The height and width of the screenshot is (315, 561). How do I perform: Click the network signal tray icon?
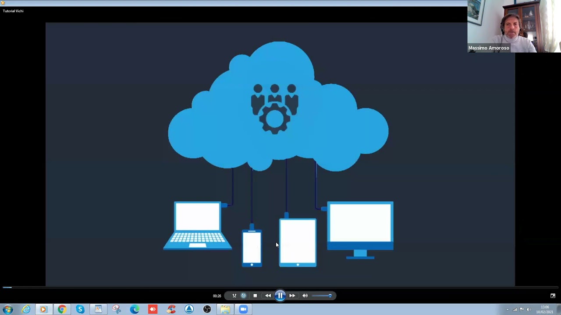[515, 310]
